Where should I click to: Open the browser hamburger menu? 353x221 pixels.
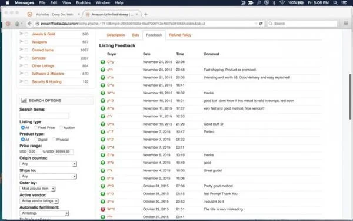[x=346, y=24]
